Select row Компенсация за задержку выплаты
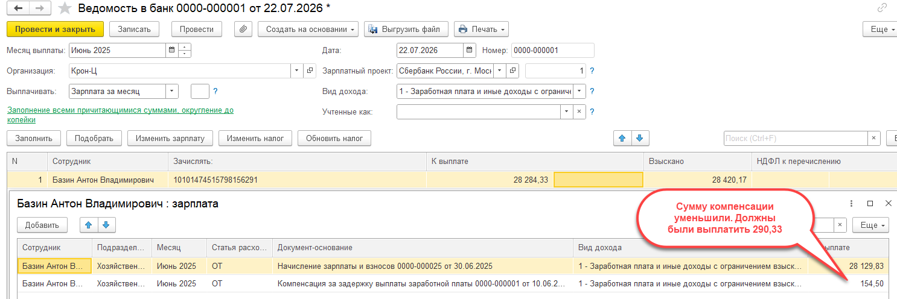This screenshot has height=299, width=897. (x=453, y=283)
